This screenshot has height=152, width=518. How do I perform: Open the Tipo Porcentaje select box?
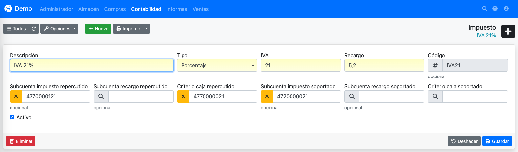click(217, 65)
